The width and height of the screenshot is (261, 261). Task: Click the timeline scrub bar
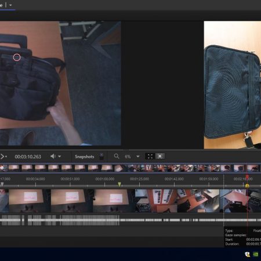point(130,186)
